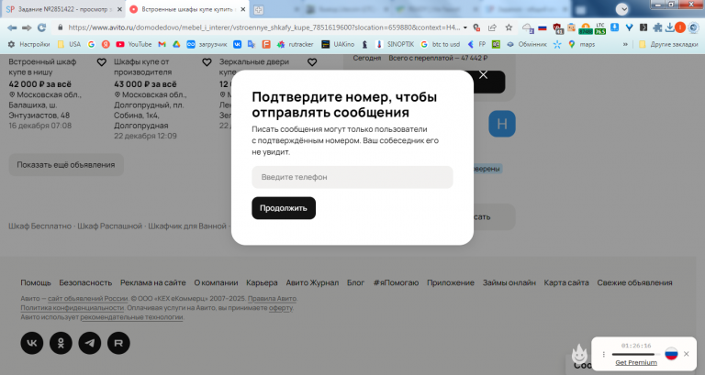The image size is (705, 375).
Task: Open the Шкафчик для Ванной link
Action: pos(187,226)
